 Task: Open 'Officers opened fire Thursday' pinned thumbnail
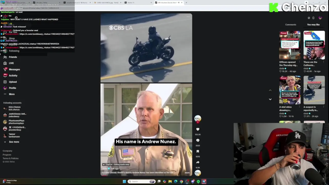point(290,45)
